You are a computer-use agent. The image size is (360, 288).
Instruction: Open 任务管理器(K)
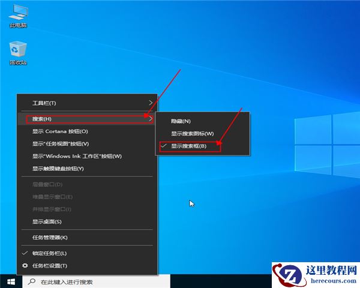click(x=87, y=238)
